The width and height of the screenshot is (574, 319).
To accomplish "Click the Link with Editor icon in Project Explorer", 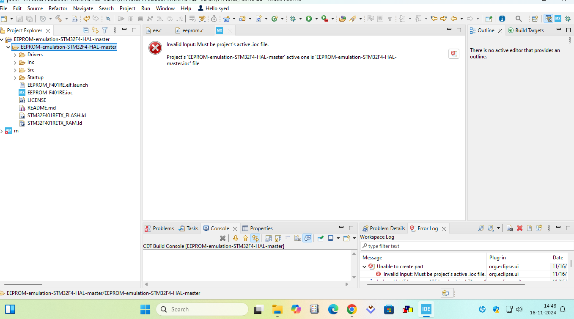I will click(x=95, y=30).
